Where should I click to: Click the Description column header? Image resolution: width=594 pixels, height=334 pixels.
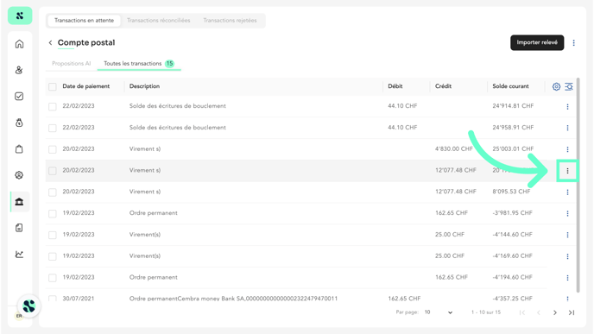coord(144,86)
